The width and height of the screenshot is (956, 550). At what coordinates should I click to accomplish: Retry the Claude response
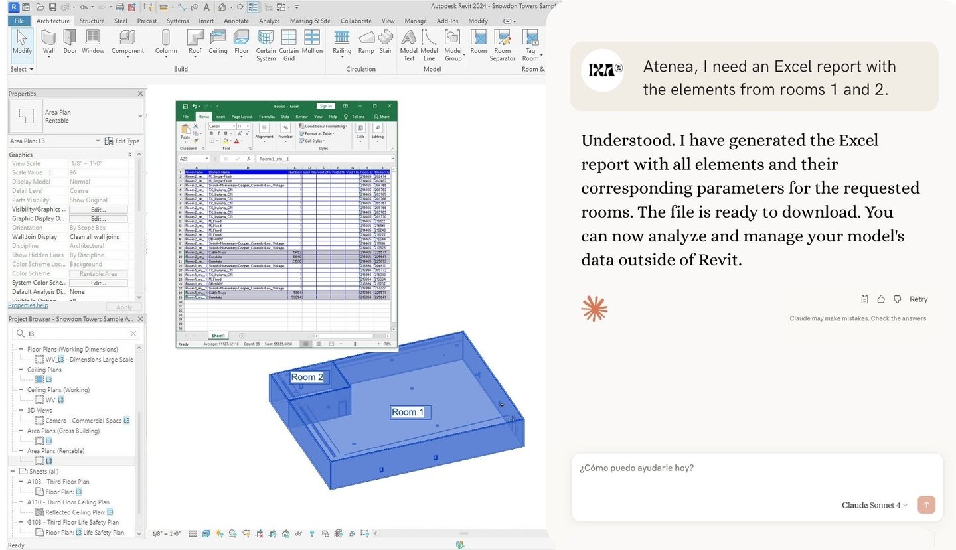point(918,299)
